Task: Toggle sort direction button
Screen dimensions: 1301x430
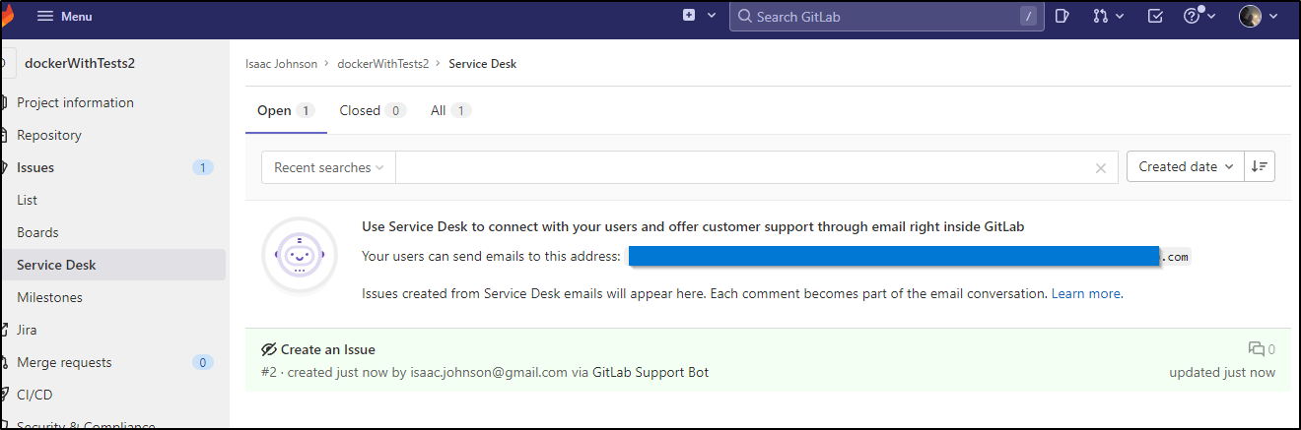Action: (1260, 166)
